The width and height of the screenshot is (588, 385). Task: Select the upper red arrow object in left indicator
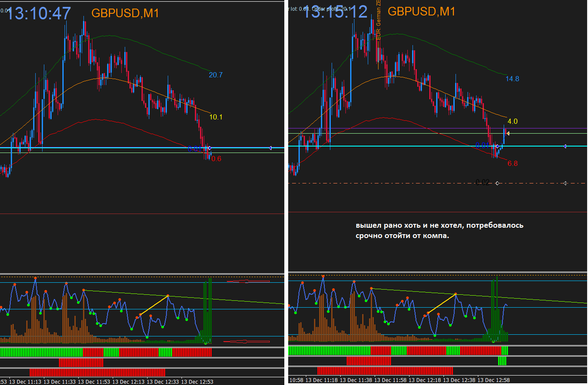pos(248,281)
